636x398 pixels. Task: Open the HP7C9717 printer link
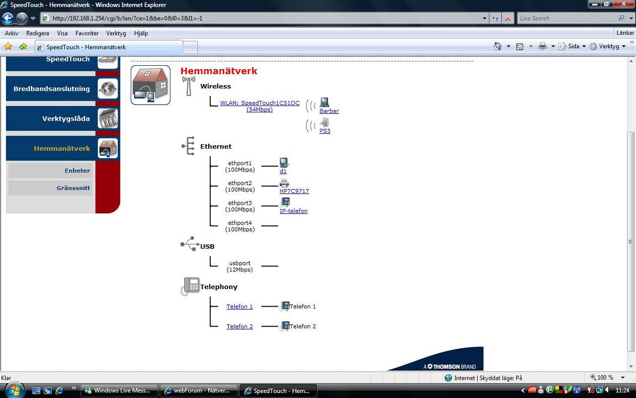294,191
